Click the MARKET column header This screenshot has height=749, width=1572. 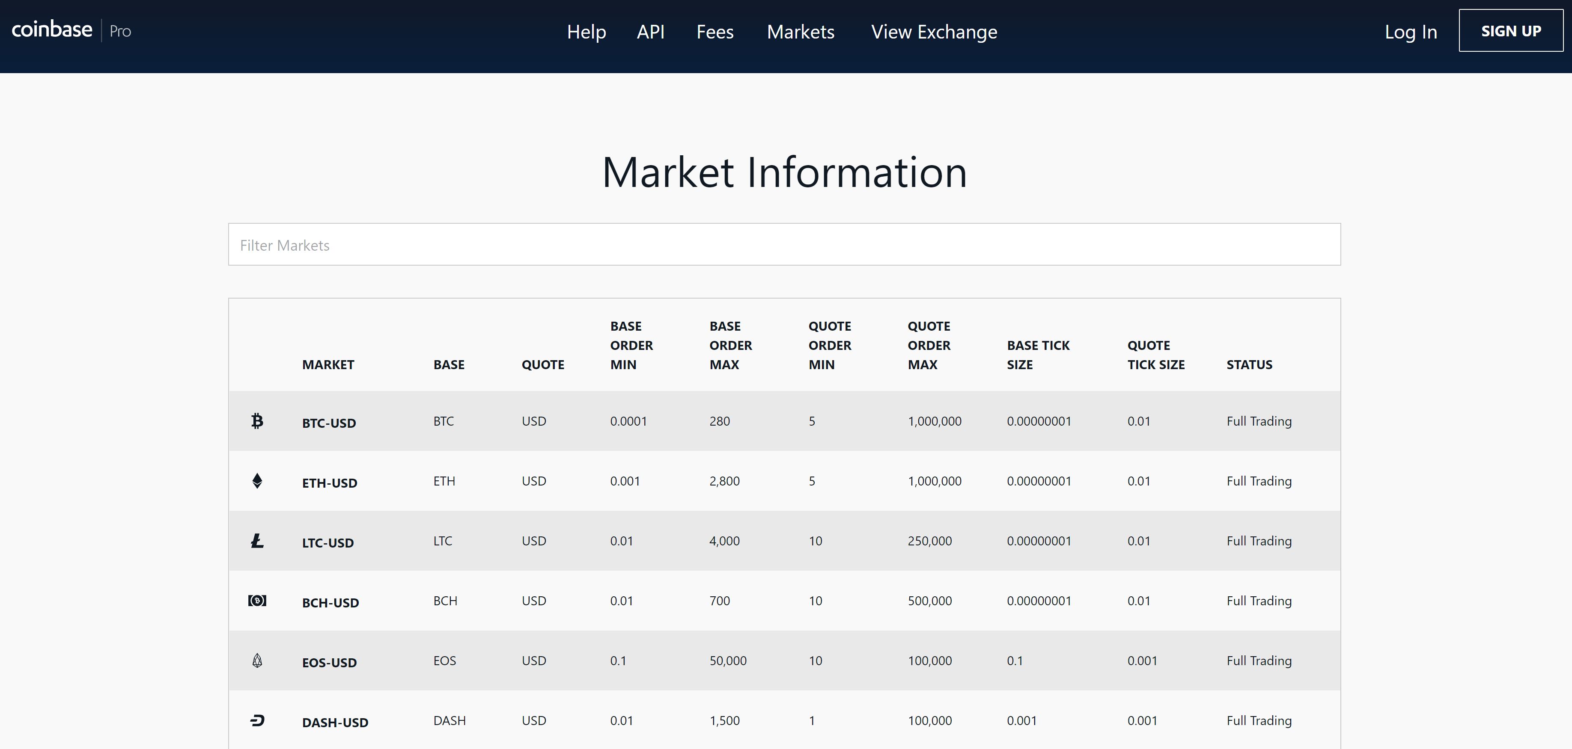click(327, 364)
